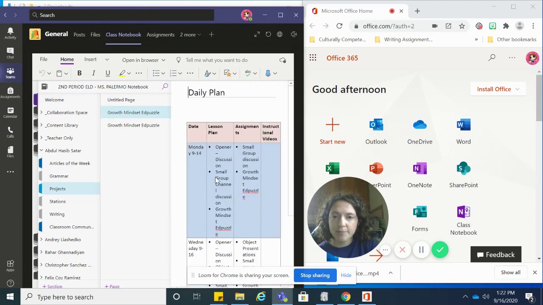Expand the _Content Library section group

[41, 125]
